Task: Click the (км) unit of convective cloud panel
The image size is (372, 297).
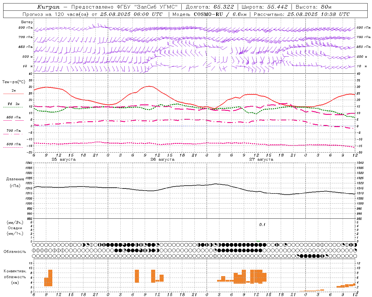Action: 15,282
